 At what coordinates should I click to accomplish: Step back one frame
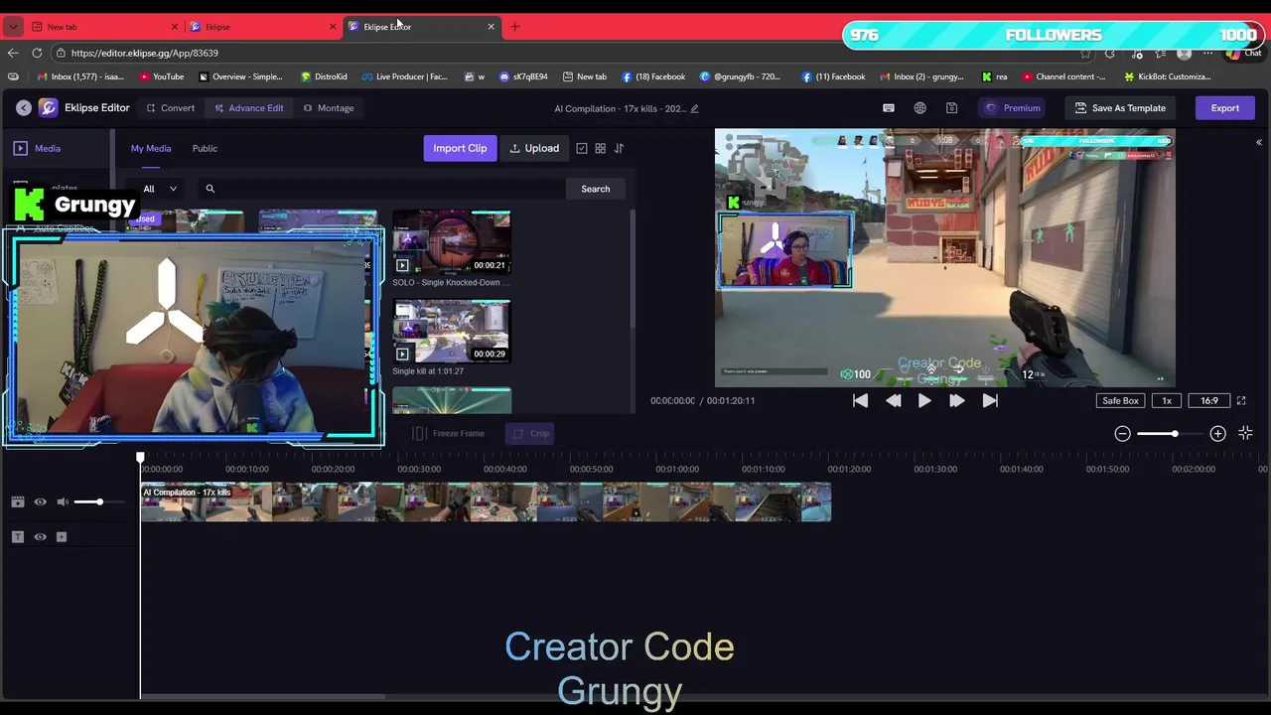[893, 400]
